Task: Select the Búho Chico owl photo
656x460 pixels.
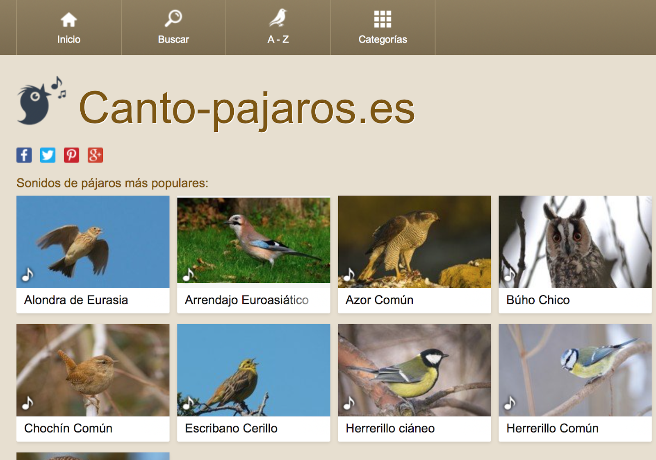Action: point(575,242)
